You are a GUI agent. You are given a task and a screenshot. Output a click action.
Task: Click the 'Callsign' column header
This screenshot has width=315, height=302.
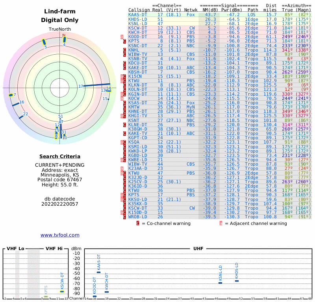point(139,10)
